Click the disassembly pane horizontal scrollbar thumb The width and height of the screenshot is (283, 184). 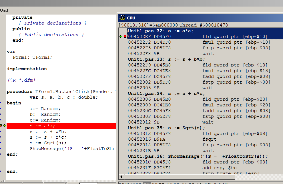pos(180,177)
